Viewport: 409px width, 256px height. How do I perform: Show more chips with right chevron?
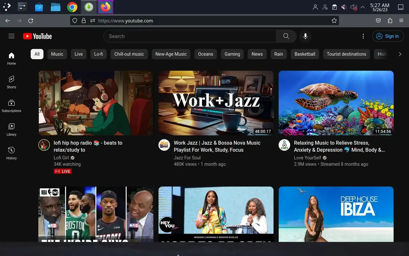[400, 54]
